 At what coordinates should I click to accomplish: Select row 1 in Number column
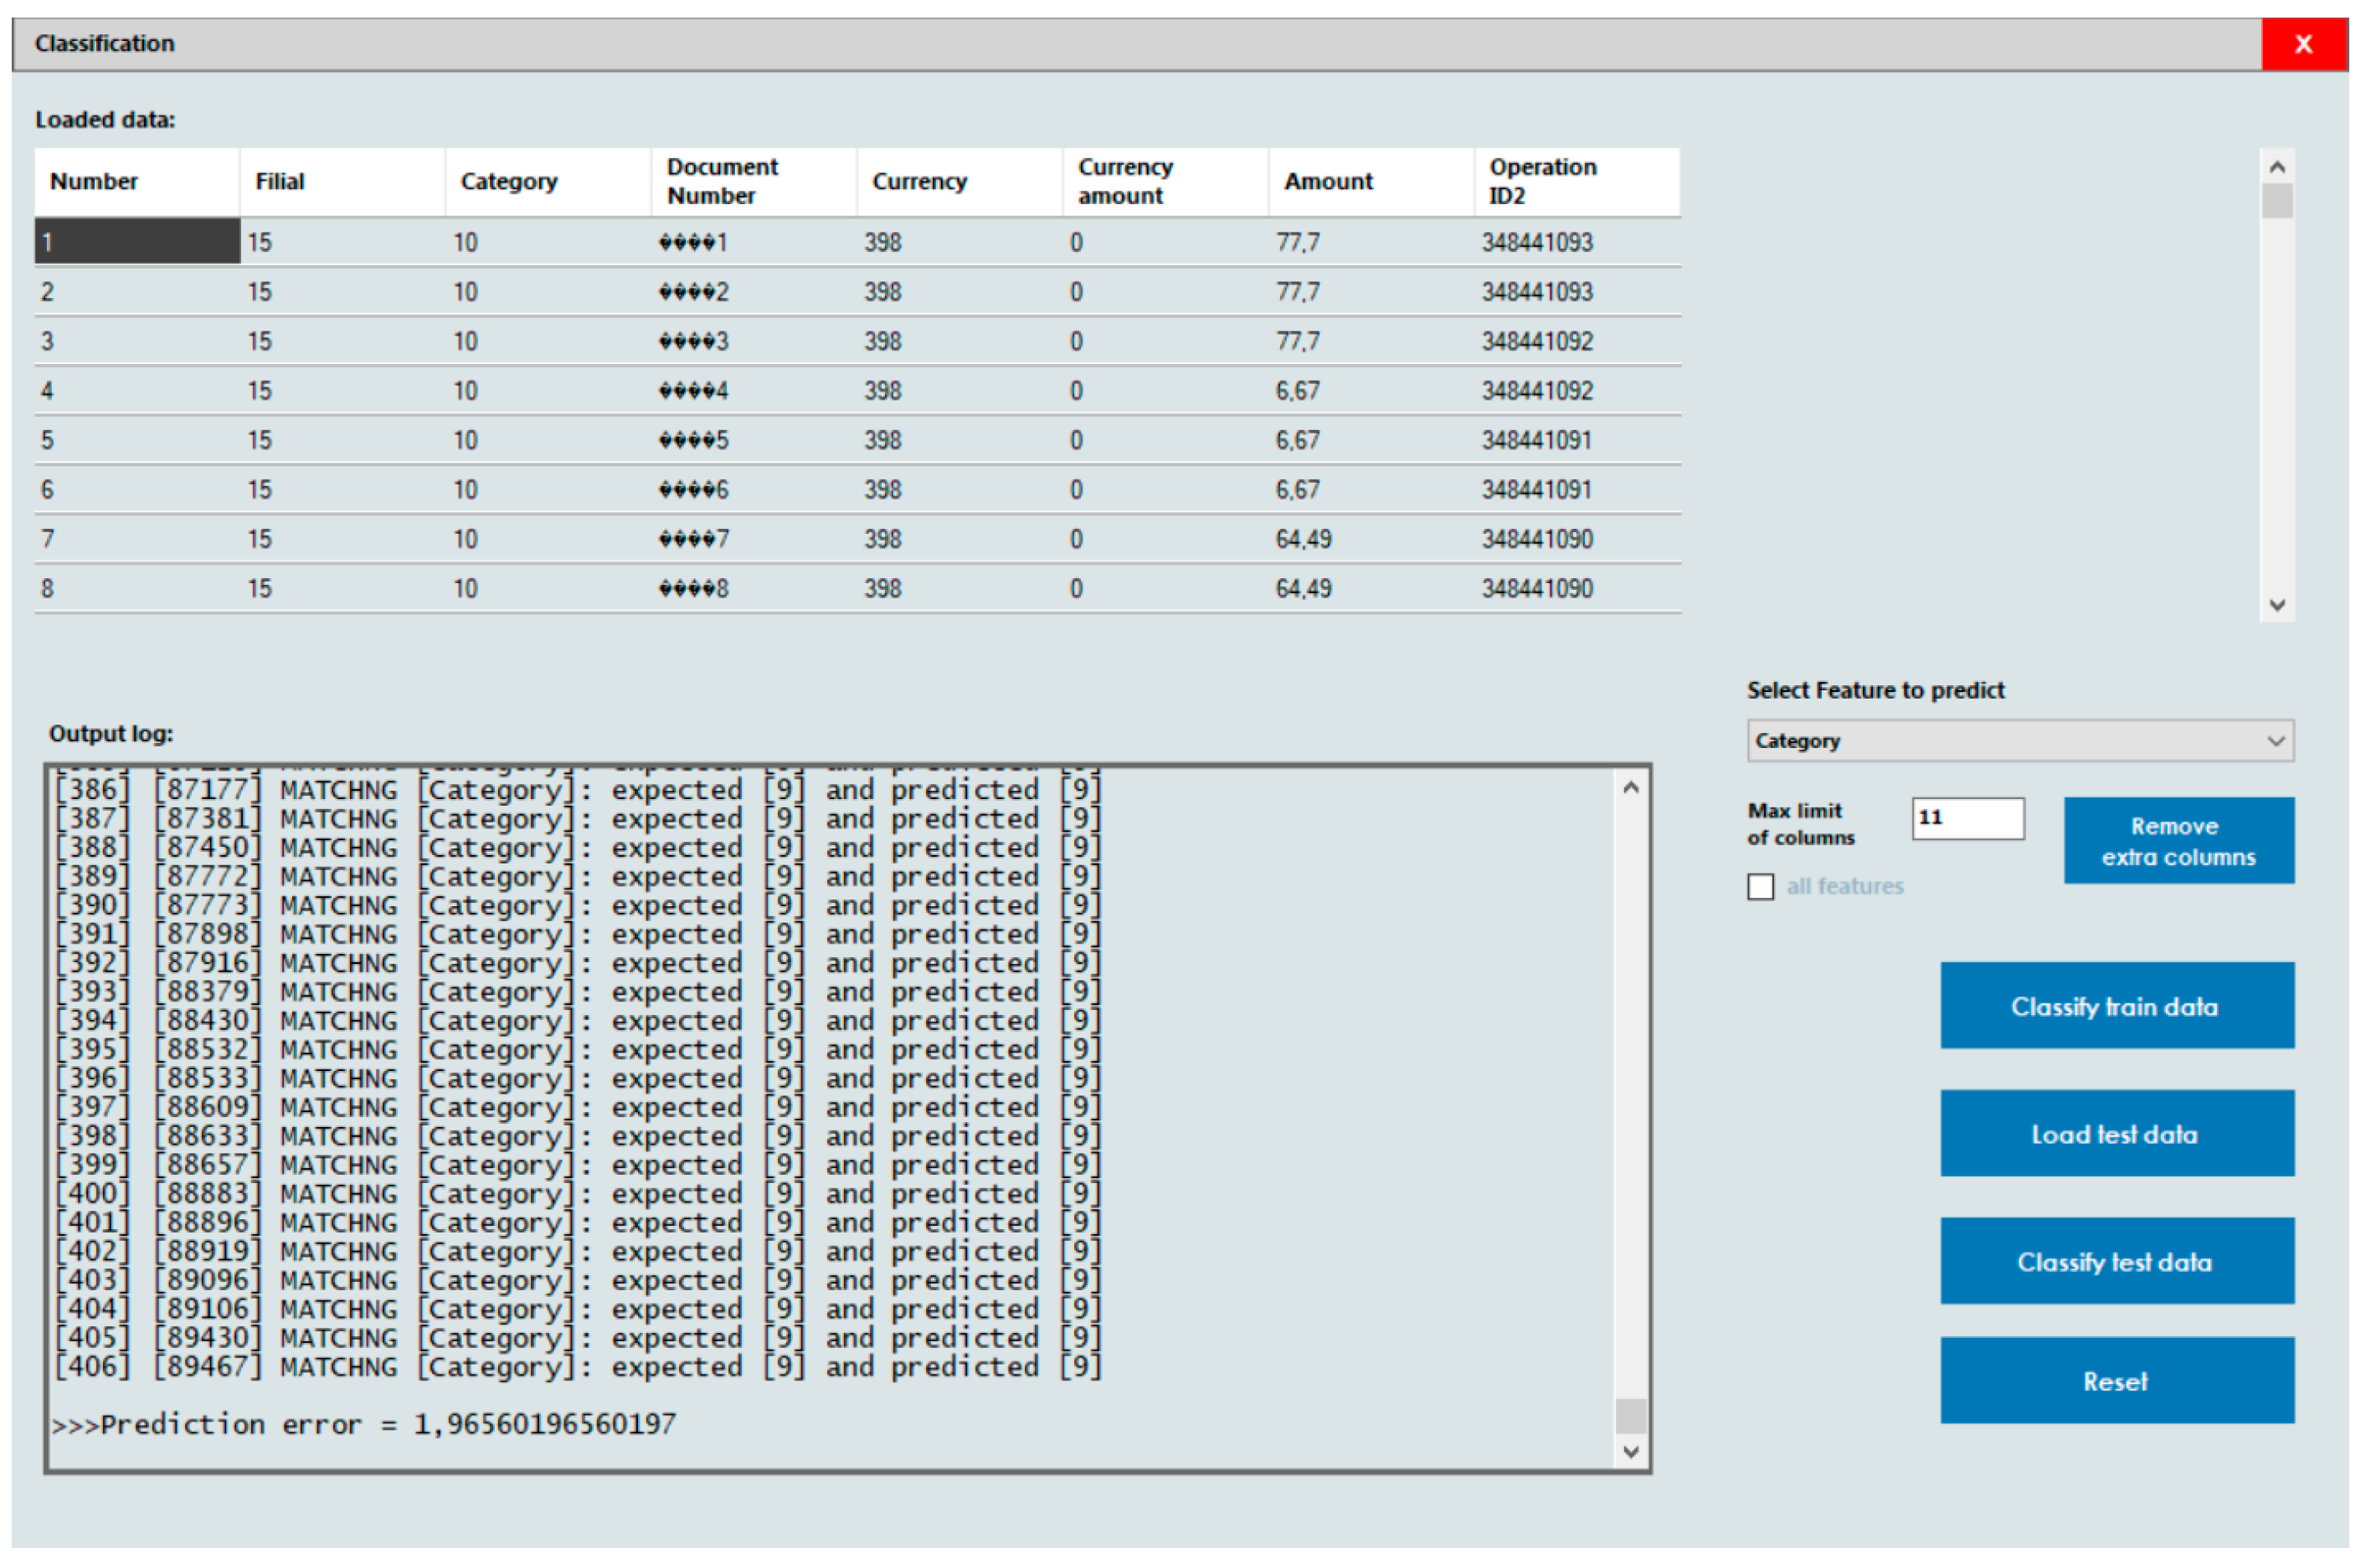pyautogui.click(x=136, y=242)
